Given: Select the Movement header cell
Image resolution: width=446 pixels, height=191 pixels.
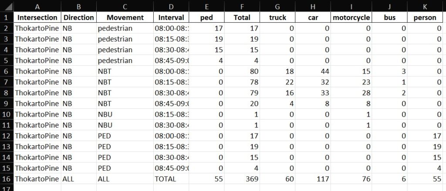Looking at the screenshot, I should [x=125, y=17].
